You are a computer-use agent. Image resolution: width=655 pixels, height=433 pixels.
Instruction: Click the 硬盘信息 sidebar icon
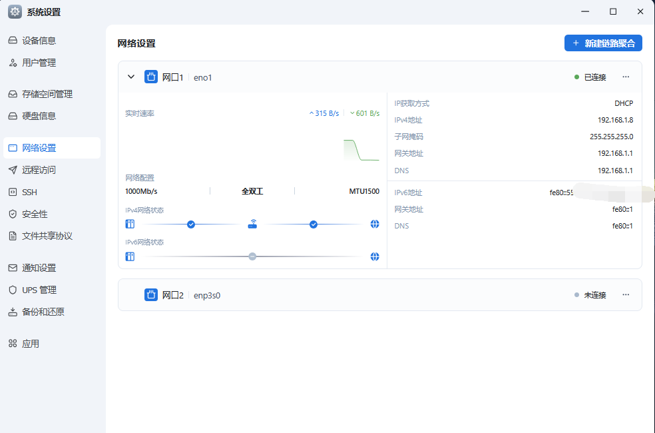click(13, 116)
